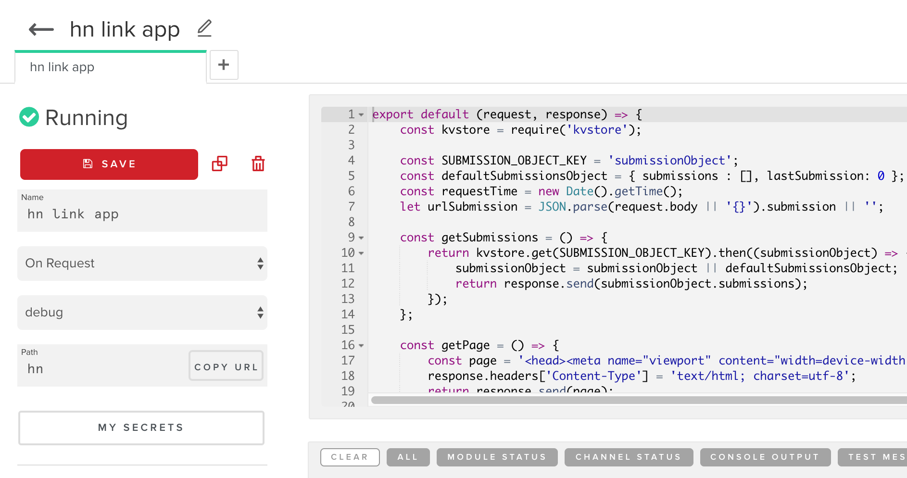Collapse the fold arrow on line 10
This screenshot has height=478, width=907.
[361, 253]
